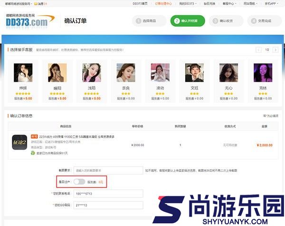This screenshot has height=226, width=285.
Task: Click the three-star rating under 克林
Action: click(x=263, y=94)
